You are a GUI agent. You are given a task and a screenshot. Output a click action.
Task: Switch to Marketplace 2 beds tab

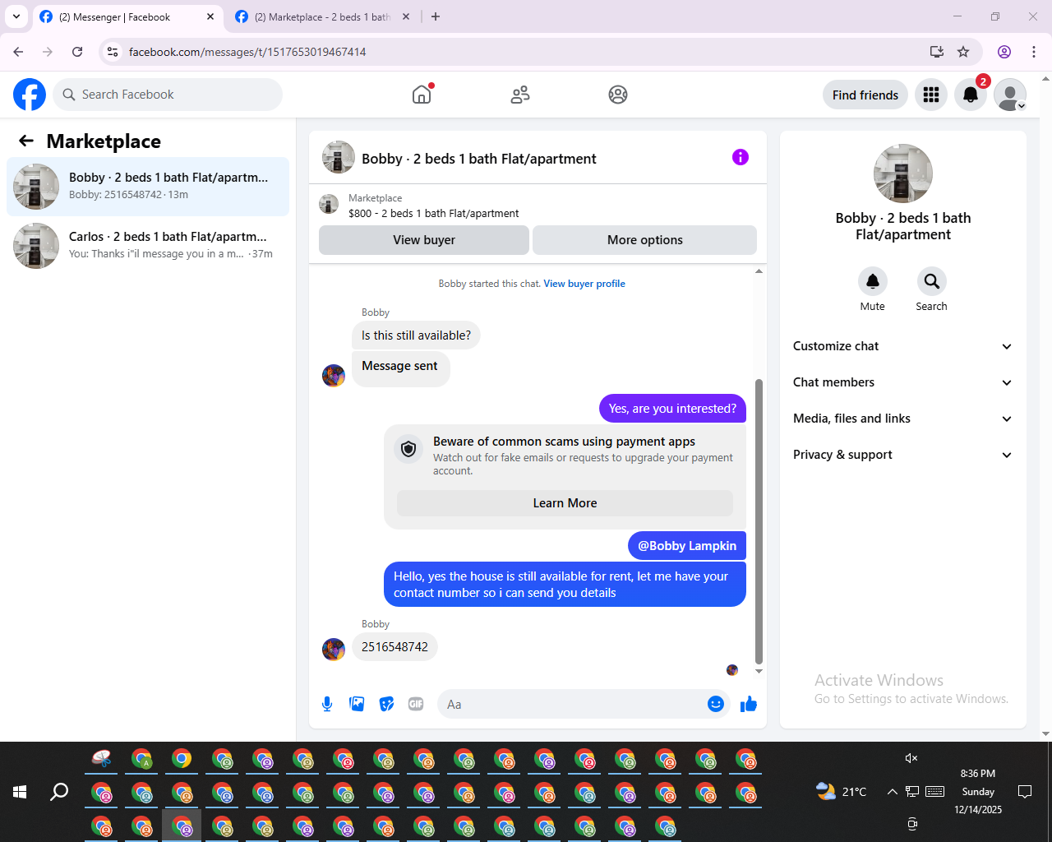click(323, 16)
